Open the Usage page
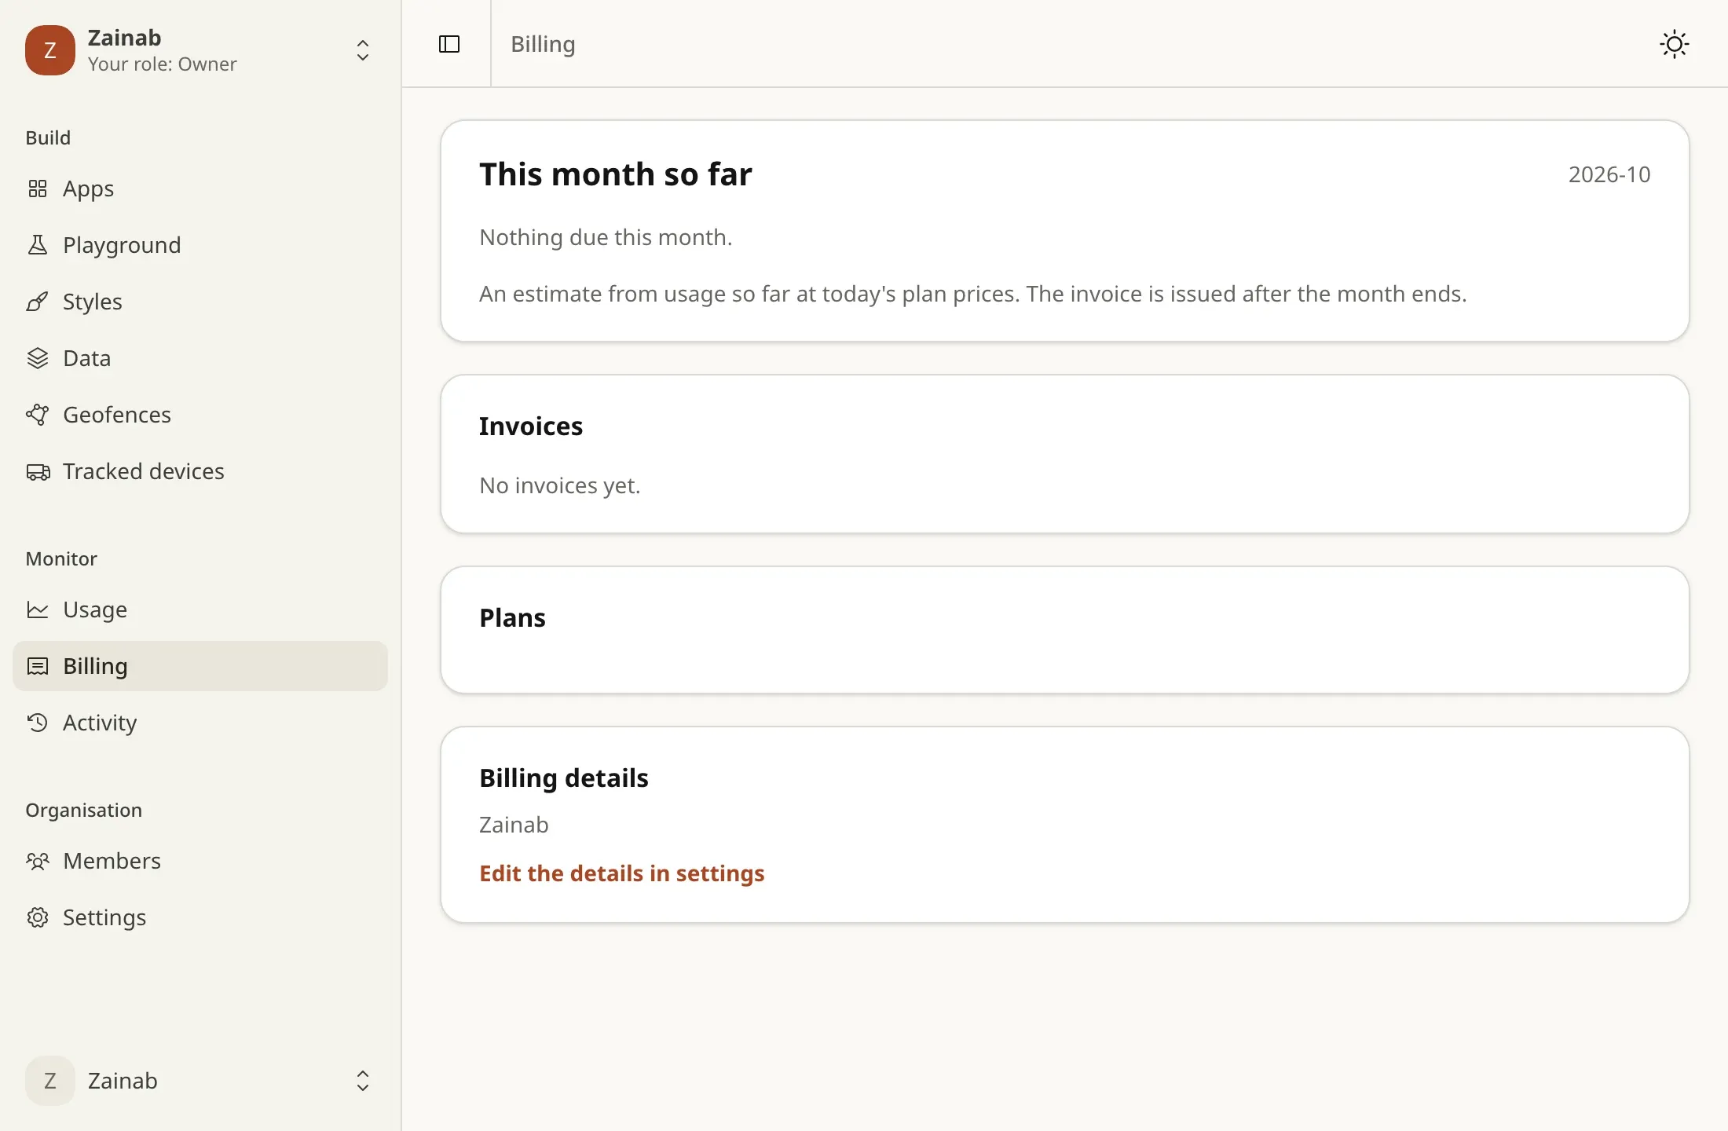 coord(200,609)
